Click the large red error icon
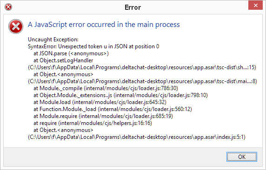This screenshot has height=170, width=266. tap(16, 26)
